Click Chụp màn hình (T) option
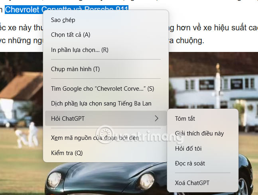The image size is (258, 195). tap(106, 69)
